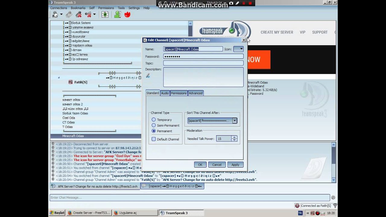Click the subscribe to all channels eye icon
386x217 pixels.
(x=105, y=14)
